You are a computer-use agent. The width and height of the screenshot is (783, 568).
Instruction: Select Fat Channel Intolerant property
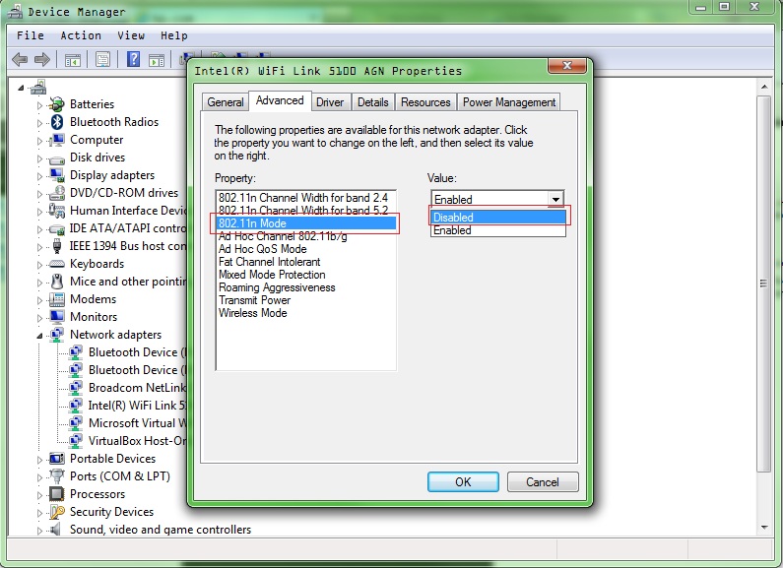306,262
